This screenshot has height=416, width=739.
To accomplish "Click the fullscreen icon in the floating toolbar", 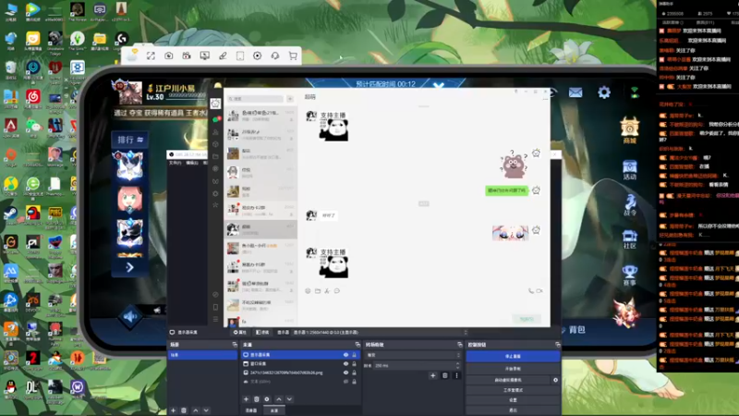I will pyautogui.click(x=151, y=55).
